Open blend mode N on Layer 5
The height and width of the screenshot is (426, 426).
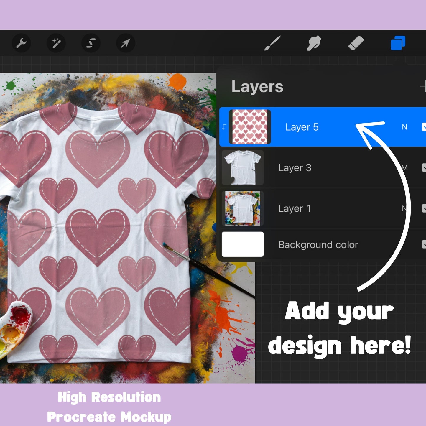tap(404, 127)
